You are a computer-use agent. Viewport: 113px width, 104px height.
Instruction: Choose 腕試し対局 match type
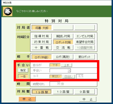click(63, 36)
